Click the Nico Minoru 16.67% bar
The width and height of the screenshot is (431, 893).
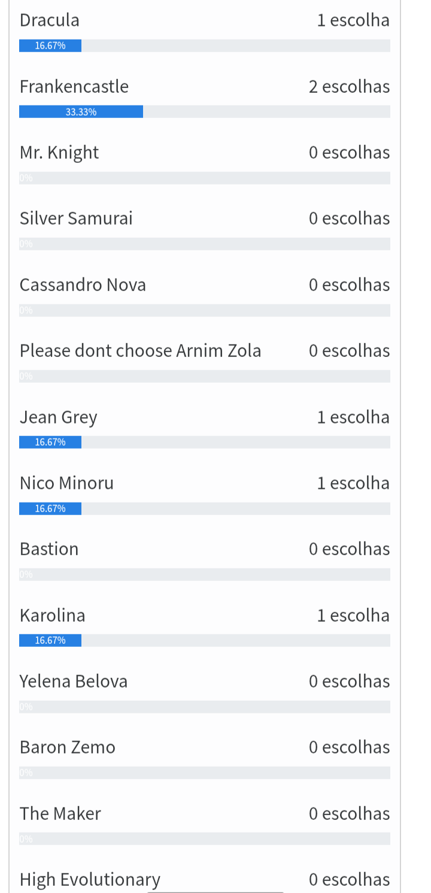(50, 508)
